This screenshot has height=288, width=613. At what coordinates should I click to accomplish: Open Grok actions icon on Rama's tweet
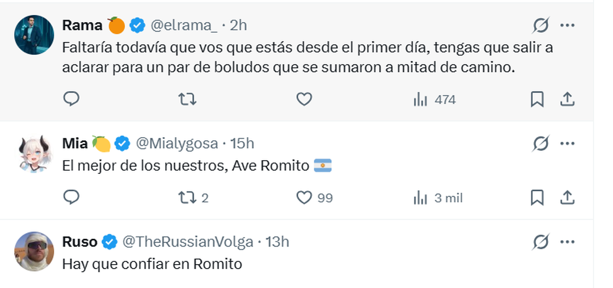click(x=540, y=25)
